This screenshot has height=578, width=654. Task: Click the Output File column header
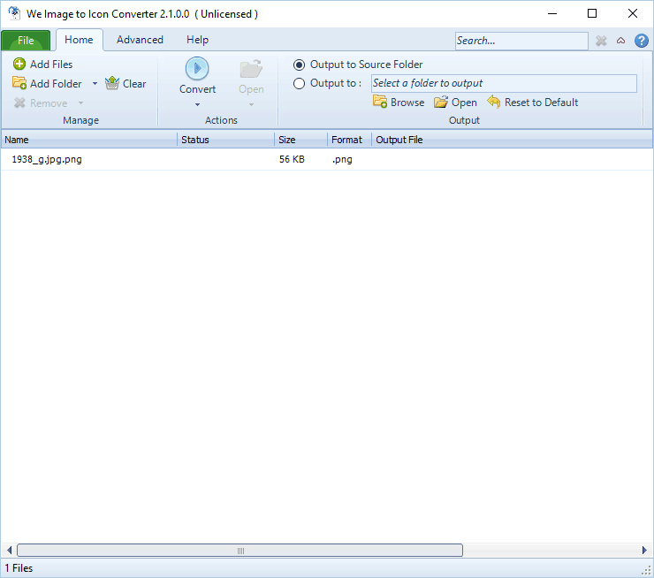click(513, 140)
